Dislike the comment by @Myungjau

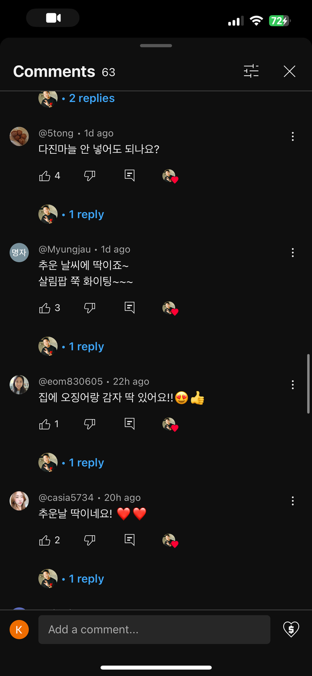point(90,308)
